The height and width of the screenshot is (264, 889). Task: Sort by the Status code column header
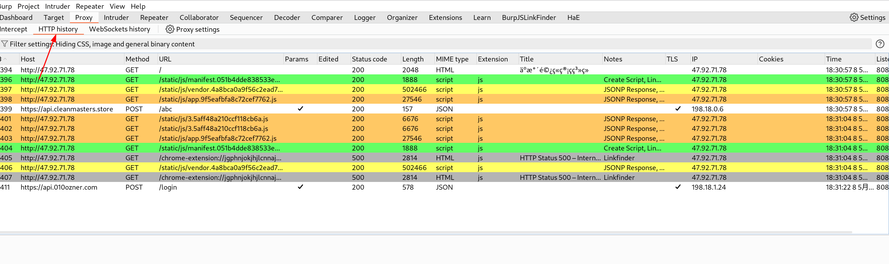pos(375,59)
